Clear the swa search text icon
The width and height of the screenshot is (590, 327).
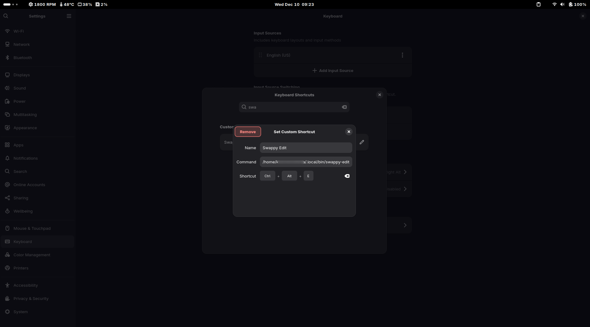click(x=344, y=107)
